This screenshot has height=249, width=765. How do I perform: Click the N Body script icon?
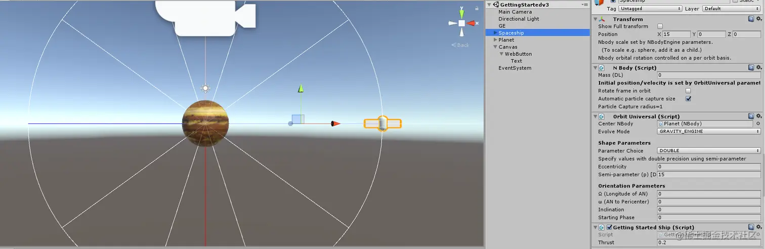click(602, 68)
